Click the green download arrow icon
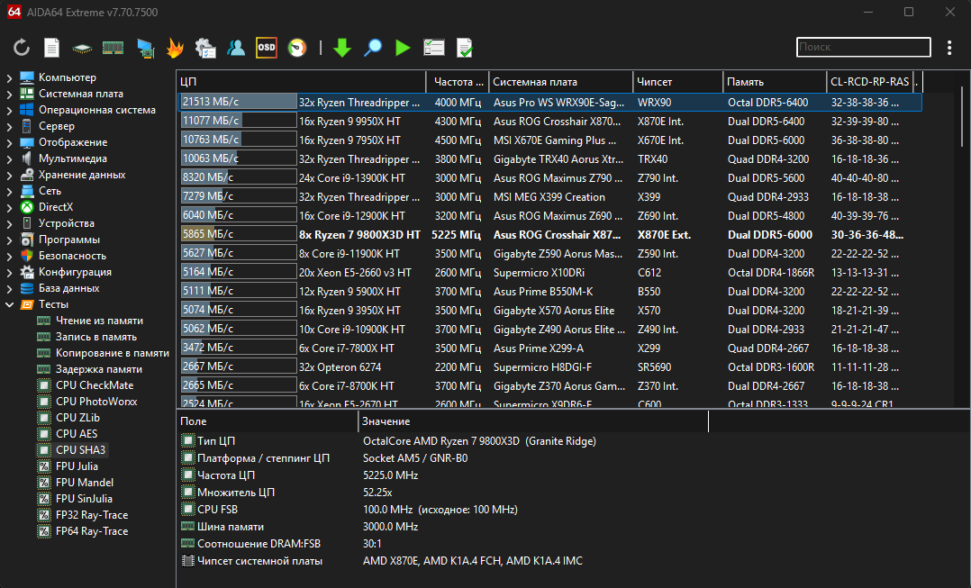Viewport: 971px width, 588px height. pyautogui.click(x=342, y=48)
